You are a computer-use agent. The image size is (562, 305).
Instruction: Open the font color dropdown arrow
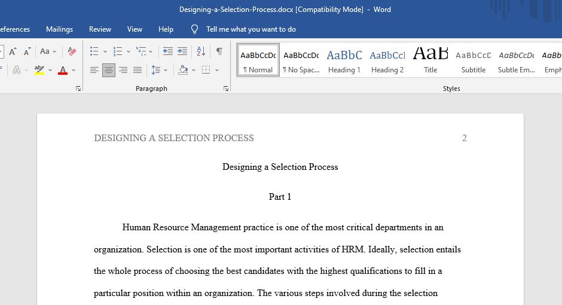point(74,70)
